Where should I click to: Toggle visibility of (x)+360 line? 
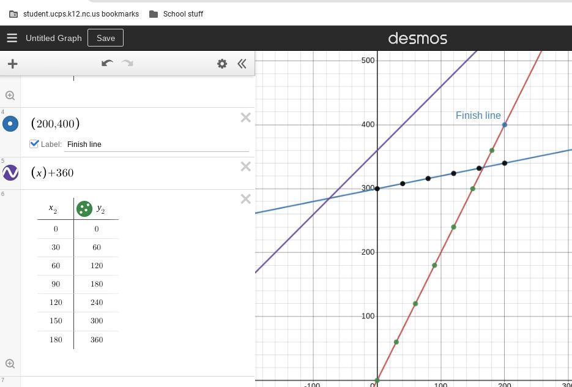click(10, 173)
